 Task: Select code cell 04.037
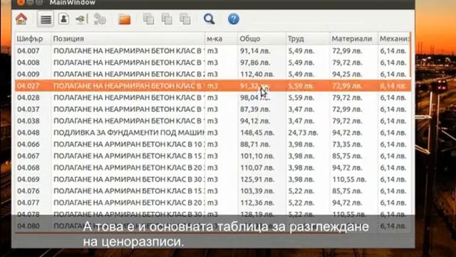point(28,109)
